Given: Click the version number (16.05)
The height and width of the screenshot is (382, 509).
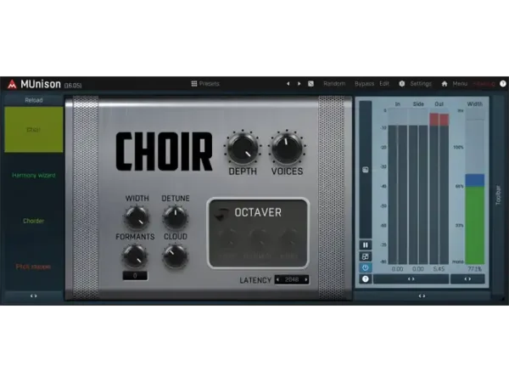Looking at the screenshot, I should point(73,86).
